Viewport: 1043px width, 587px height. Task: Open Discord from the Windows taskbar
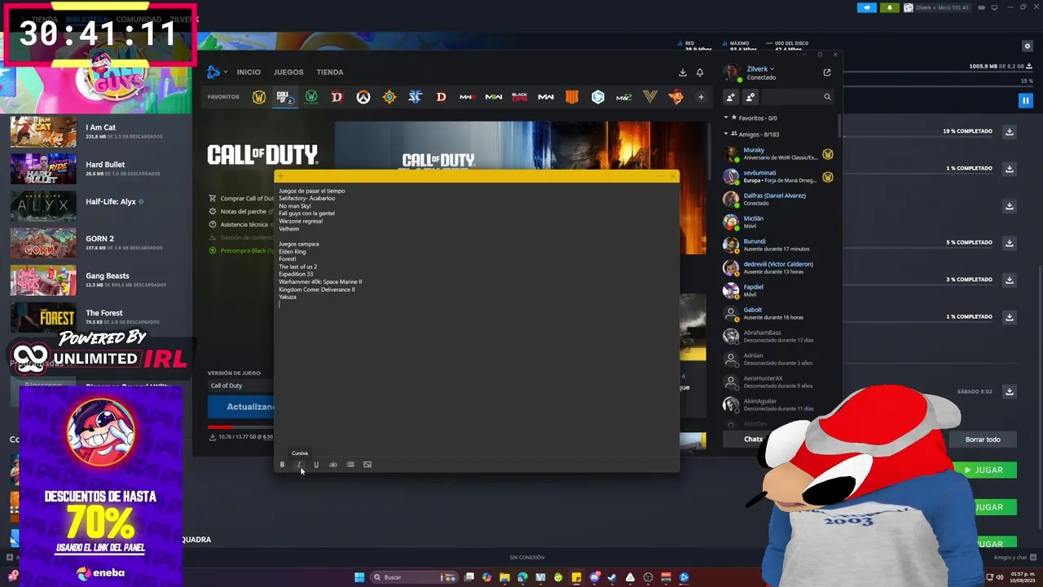point(594,577)
